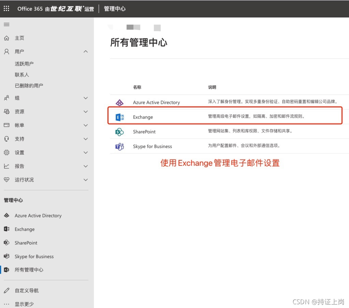This screenshot has width=349, height=308.
Task: Open 活跃用户 under 用户
Action: 24,64
